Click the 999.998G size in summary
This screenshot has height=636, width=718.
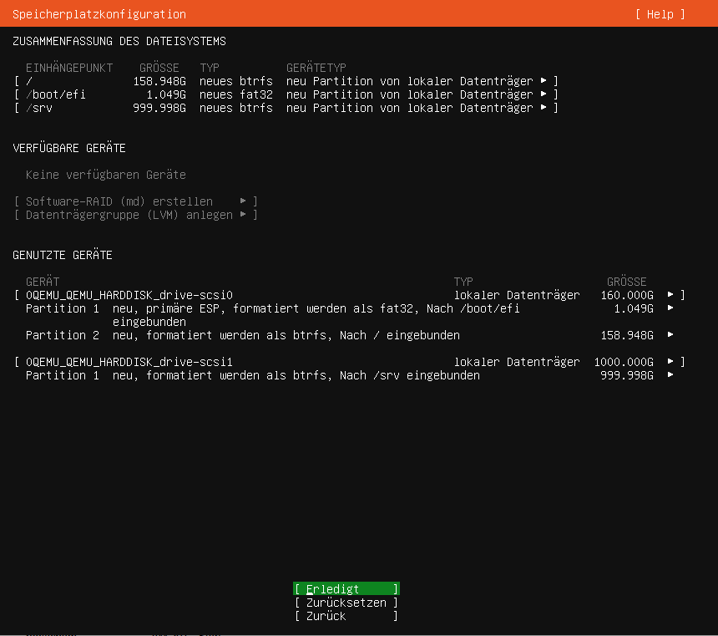[x=159, y=107]
